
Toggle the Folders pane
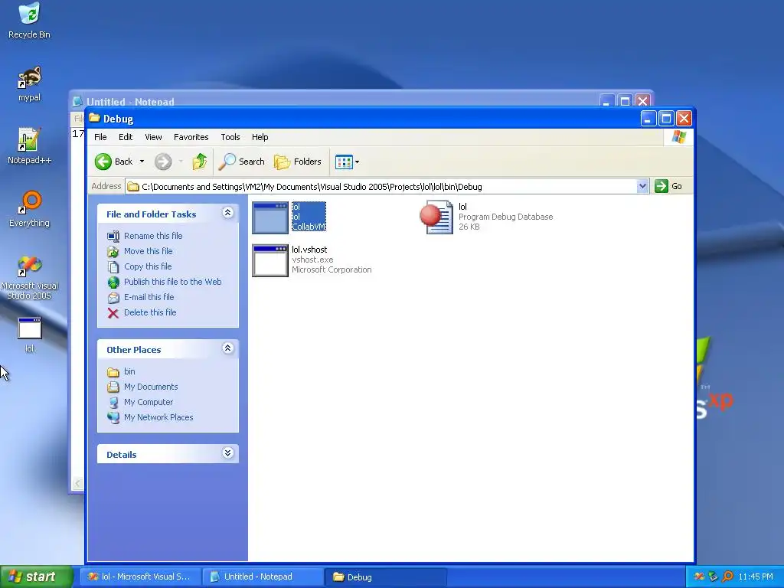pyautogui.click(x=298, y=162)
